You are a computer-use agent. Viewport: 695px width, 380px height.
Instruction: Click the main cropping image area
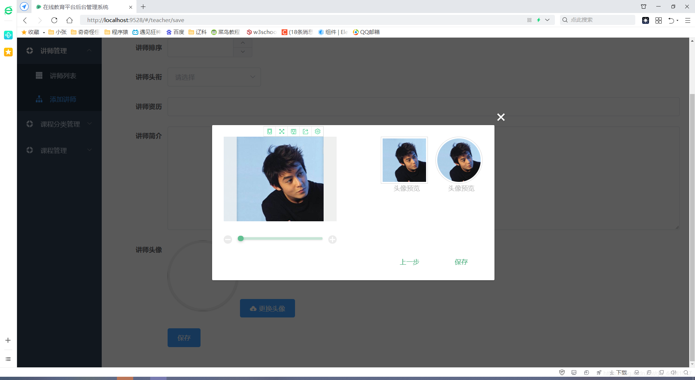click(280, 179)
